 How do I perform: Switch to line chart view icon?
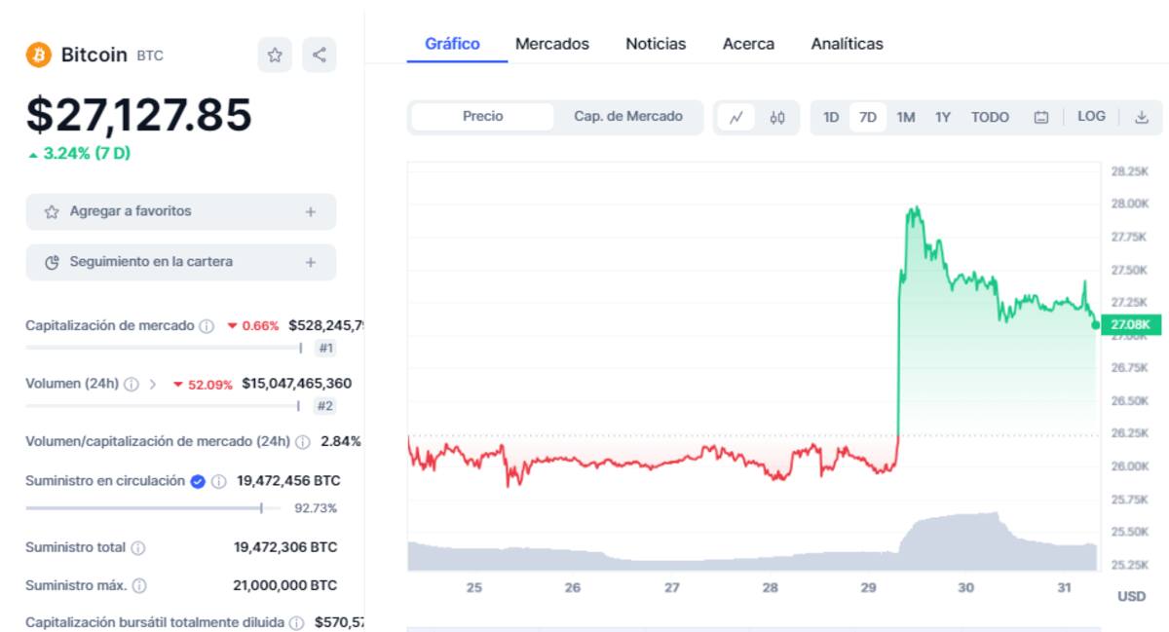point(736,117)
